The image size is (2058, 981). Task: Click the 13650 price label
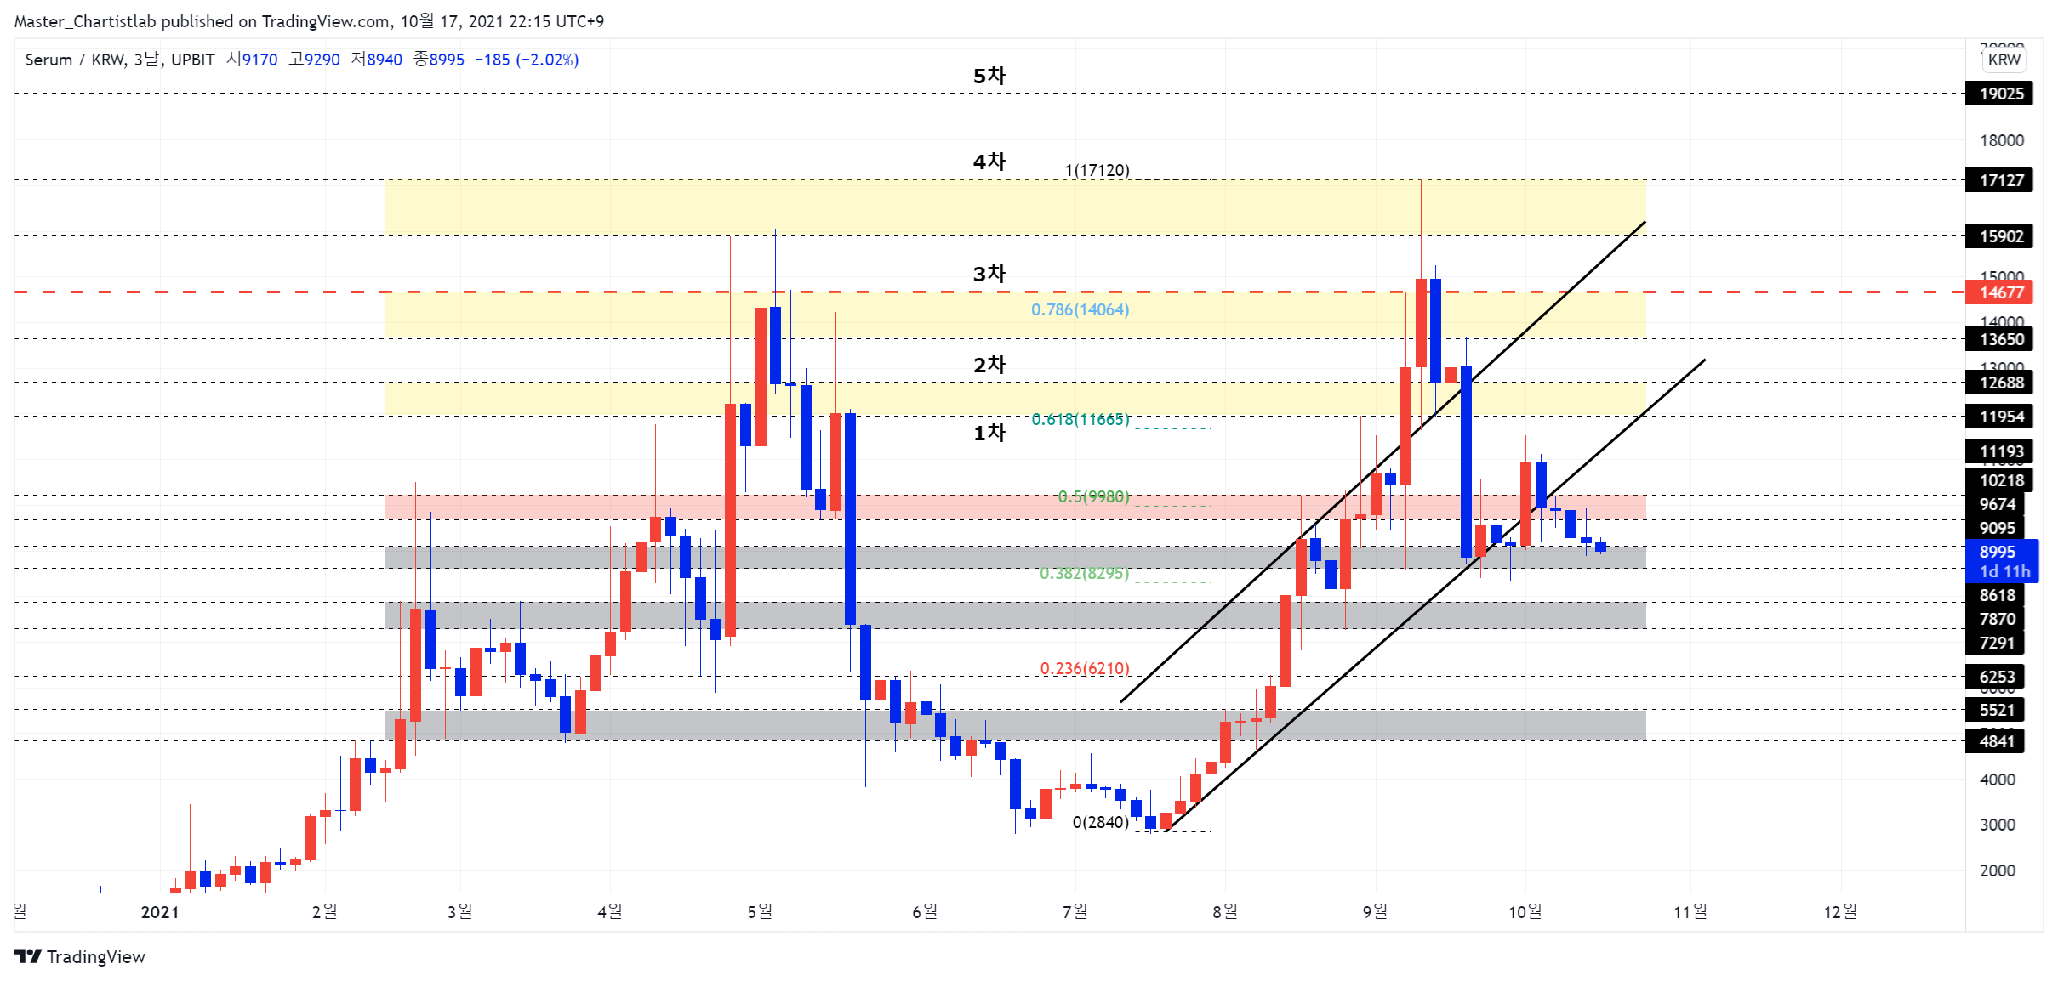click(x=1998, y=339)
